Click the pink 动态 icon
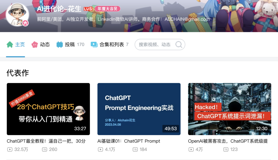Viewport: 278px width, 160px height. point(34,45)
